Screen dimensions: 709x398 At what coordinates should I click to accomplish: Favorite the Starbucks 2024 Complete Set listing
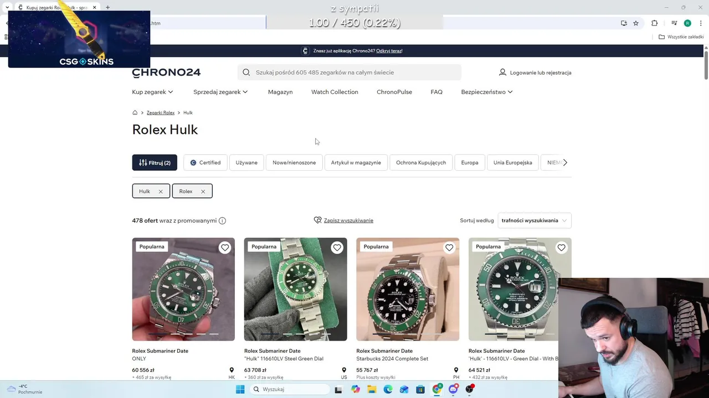pos(449,248)
